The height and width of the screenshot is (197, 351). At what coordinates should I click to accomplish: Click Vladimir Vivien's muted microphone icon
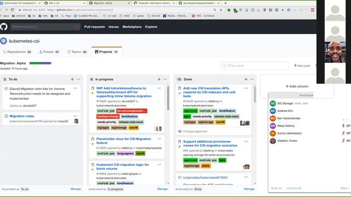[343, 141]
